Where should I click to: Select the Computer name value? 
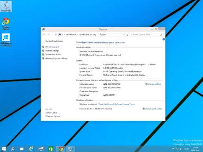(x=112, y=84)
